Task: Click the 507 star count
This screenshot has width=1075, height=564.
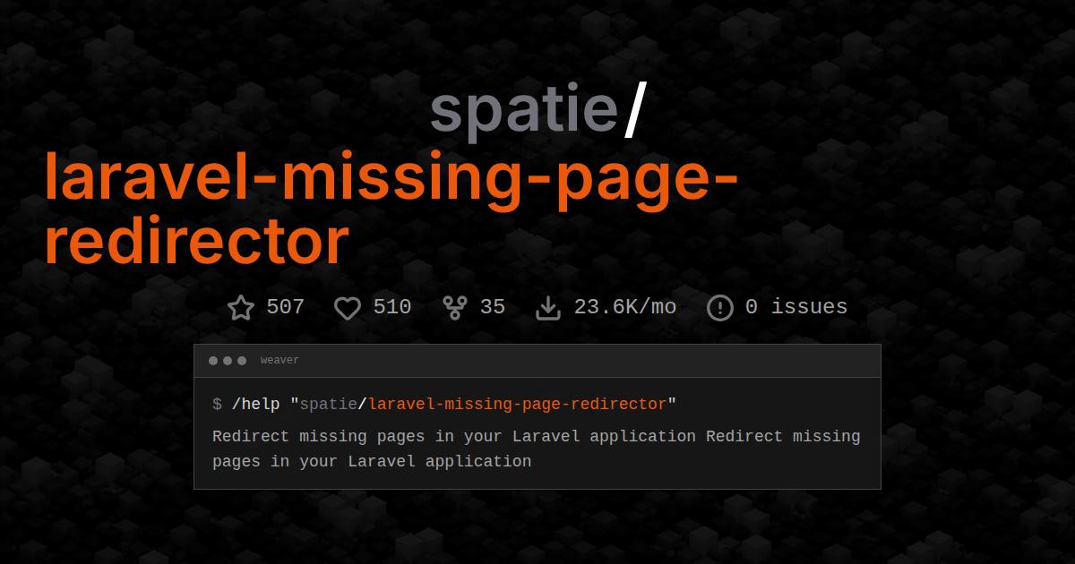Action: tap(284, 307)
